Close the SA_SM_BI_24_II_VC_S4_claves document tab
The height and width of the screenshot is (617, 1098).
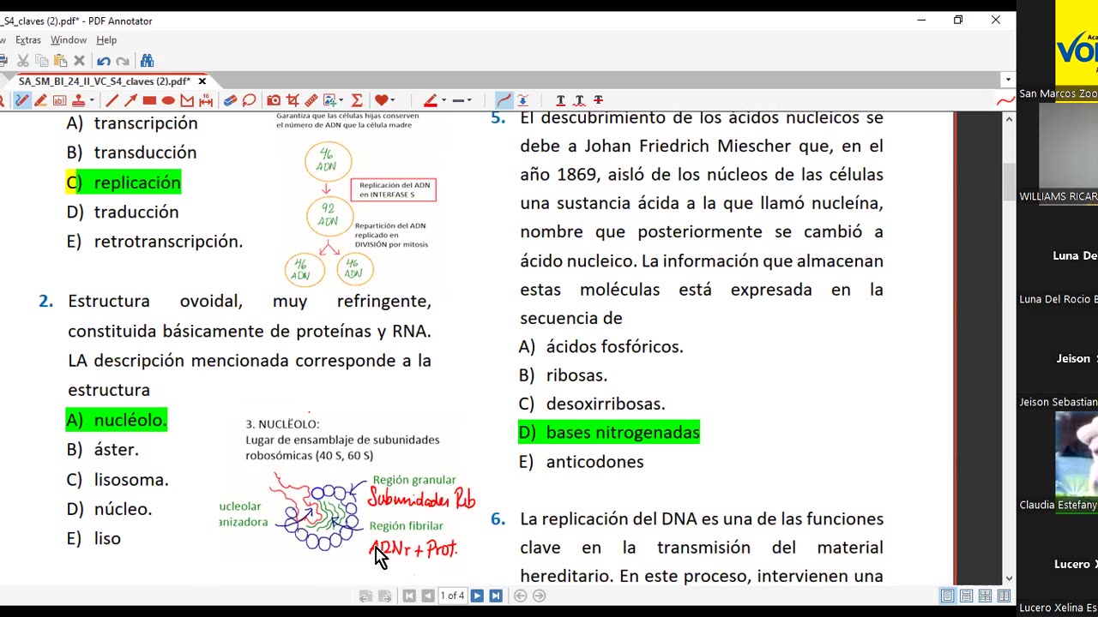(202, 81)
